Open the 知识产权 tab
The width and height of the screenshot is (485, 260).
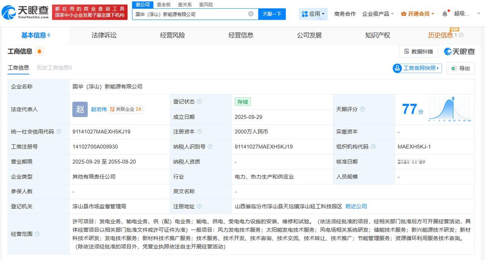click(x=377, y=35)
